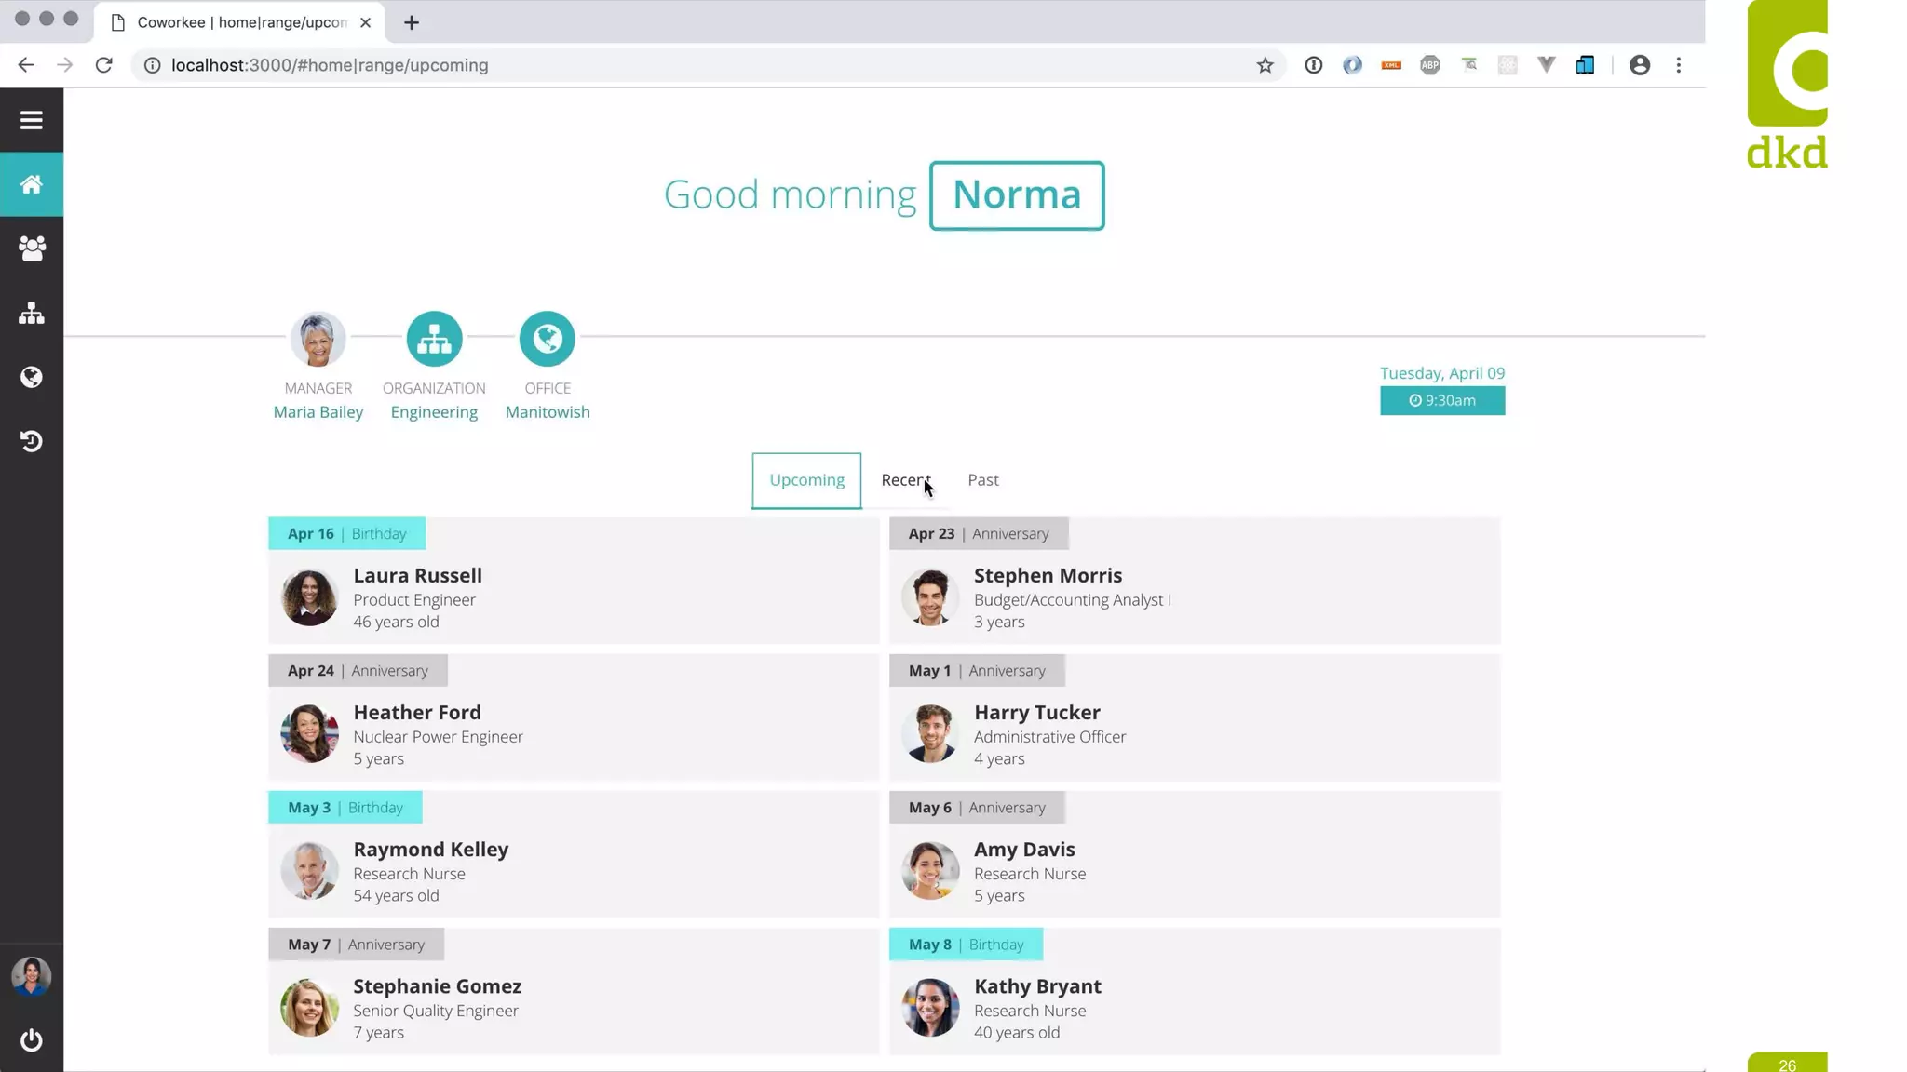
Task: Click the Manitowish office globe icon
Action: [547, 339]
